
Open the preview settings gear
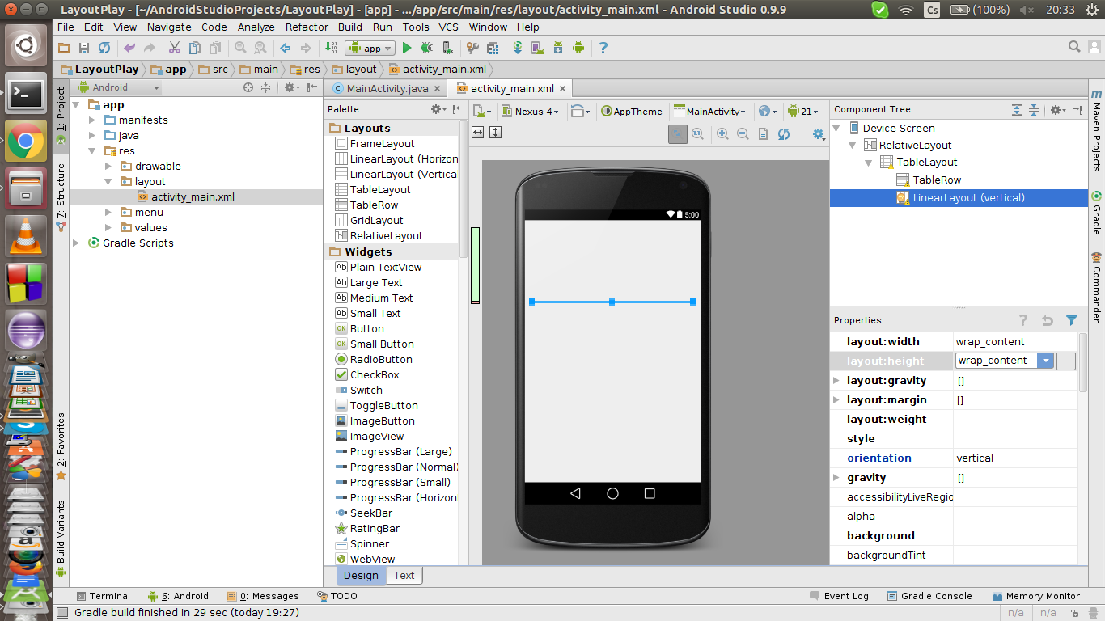tap(819, 134)
